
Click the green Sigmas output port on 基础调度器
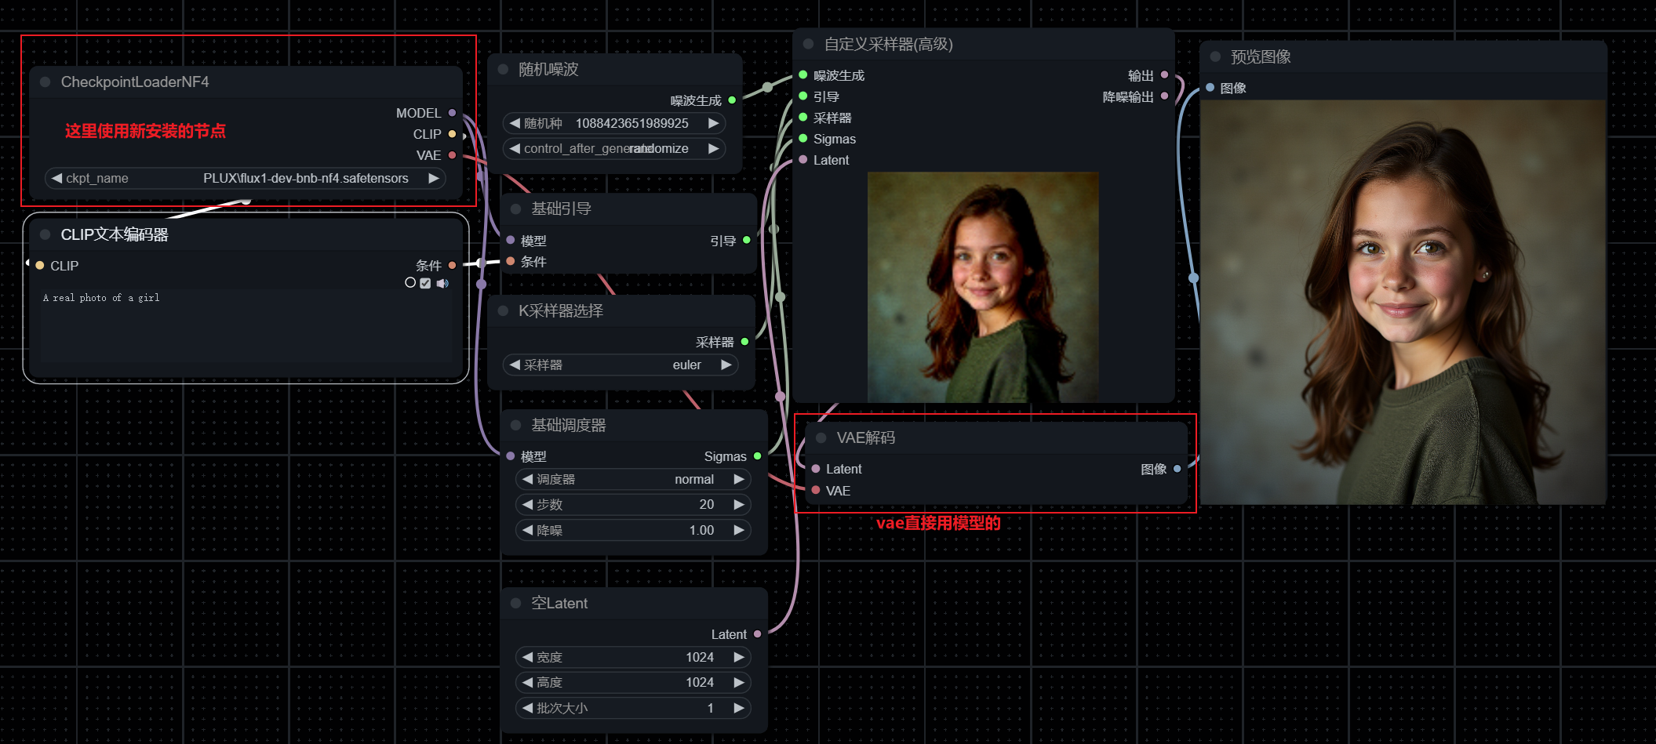757,456
